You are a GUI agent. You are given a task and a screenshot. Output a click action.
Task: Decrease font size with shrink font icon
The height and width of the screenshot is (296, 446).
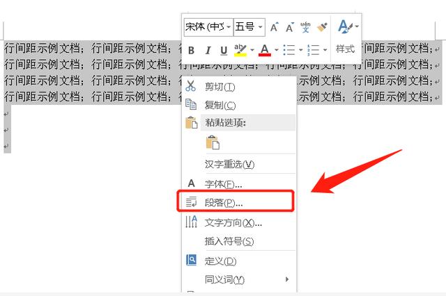[290, 27]
